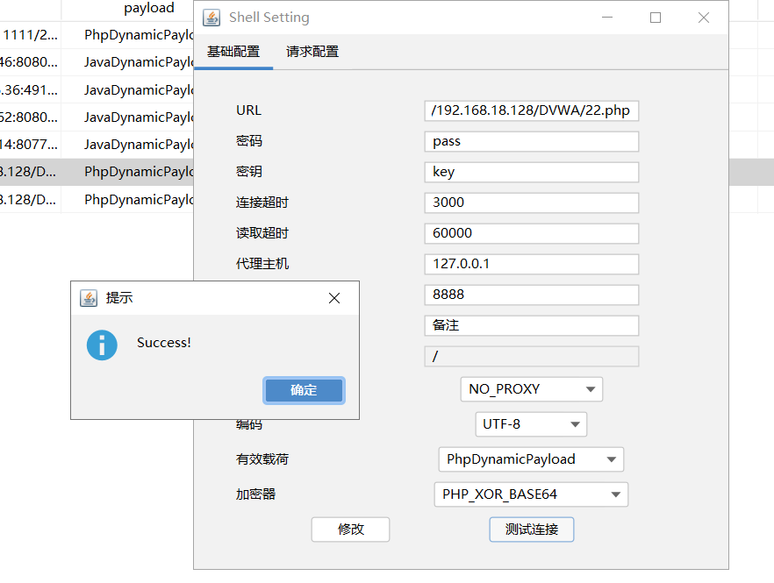Click the 密钥 field containing key
The image size is (774, 583).
point(531,172)
